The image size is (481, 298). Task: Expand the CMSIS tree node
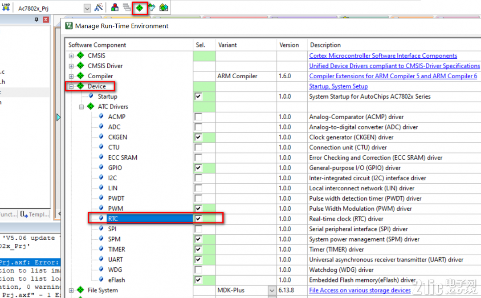click(x=71, y=56)
